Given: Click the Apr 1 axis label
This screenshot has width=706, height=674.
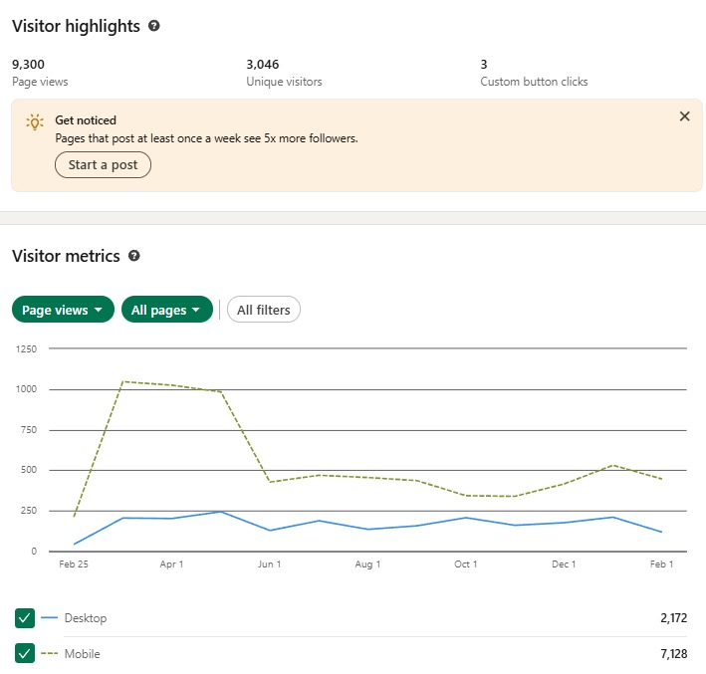Looking at the screenshot, I should [x=171, y=564].
